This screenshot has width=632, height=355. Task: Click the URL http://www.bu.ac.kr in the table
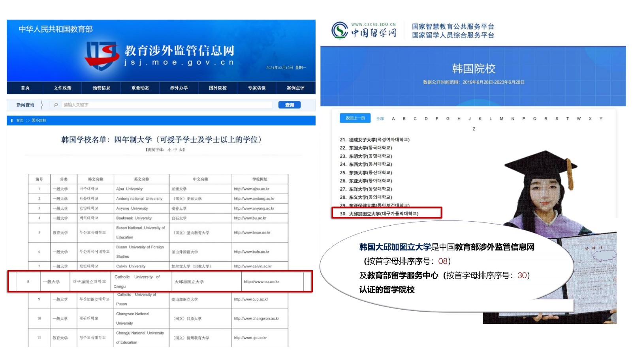250,218
